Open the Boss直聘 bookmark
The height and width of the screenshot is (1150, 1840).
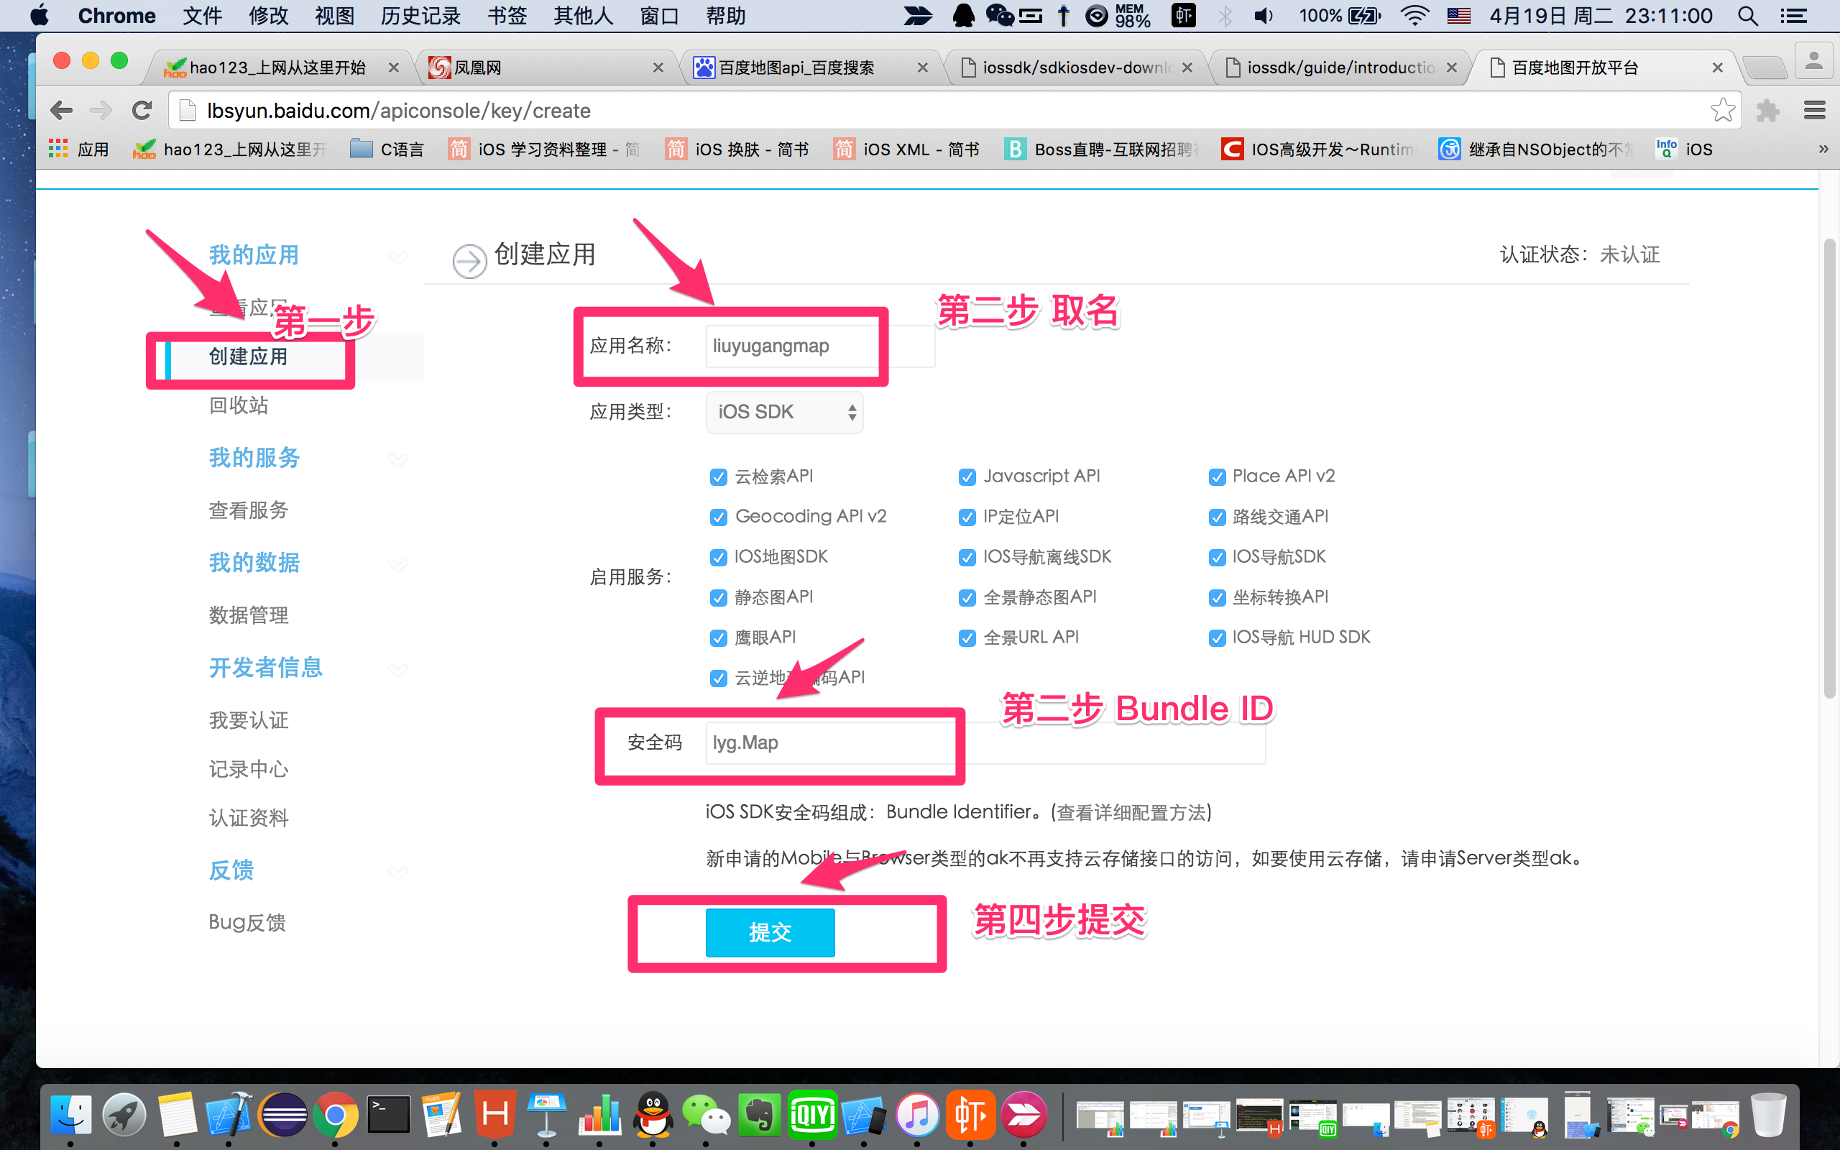pos(1100,149)
